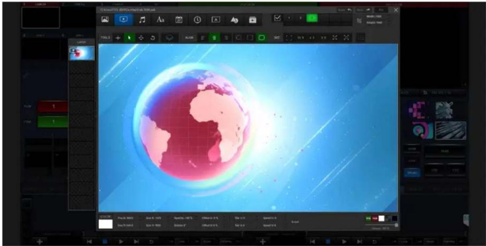
Task: Add a text layer with the Aa icon
Action: (160, 19)
